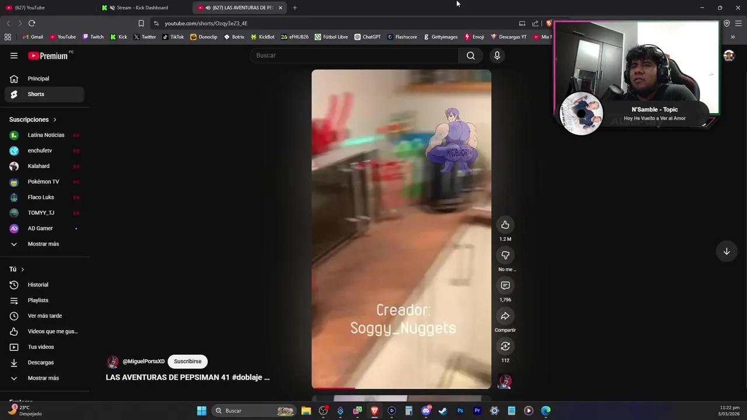The image size is (747, 420).
Task: Click the Short video player to pause
Action: pos(402,229)
